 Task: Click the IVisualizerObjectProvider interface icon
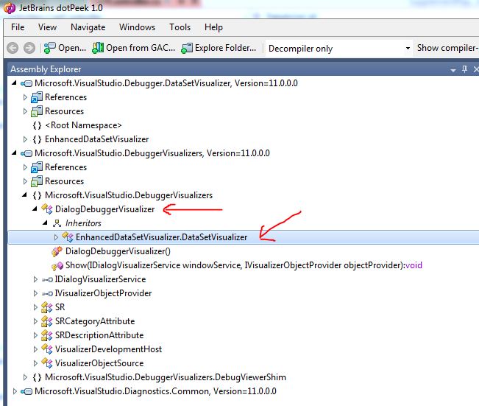point(47,294)
